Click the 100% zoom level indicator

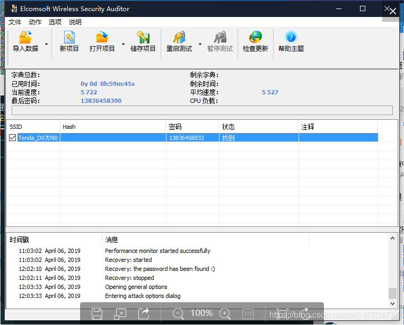[201, 313]
